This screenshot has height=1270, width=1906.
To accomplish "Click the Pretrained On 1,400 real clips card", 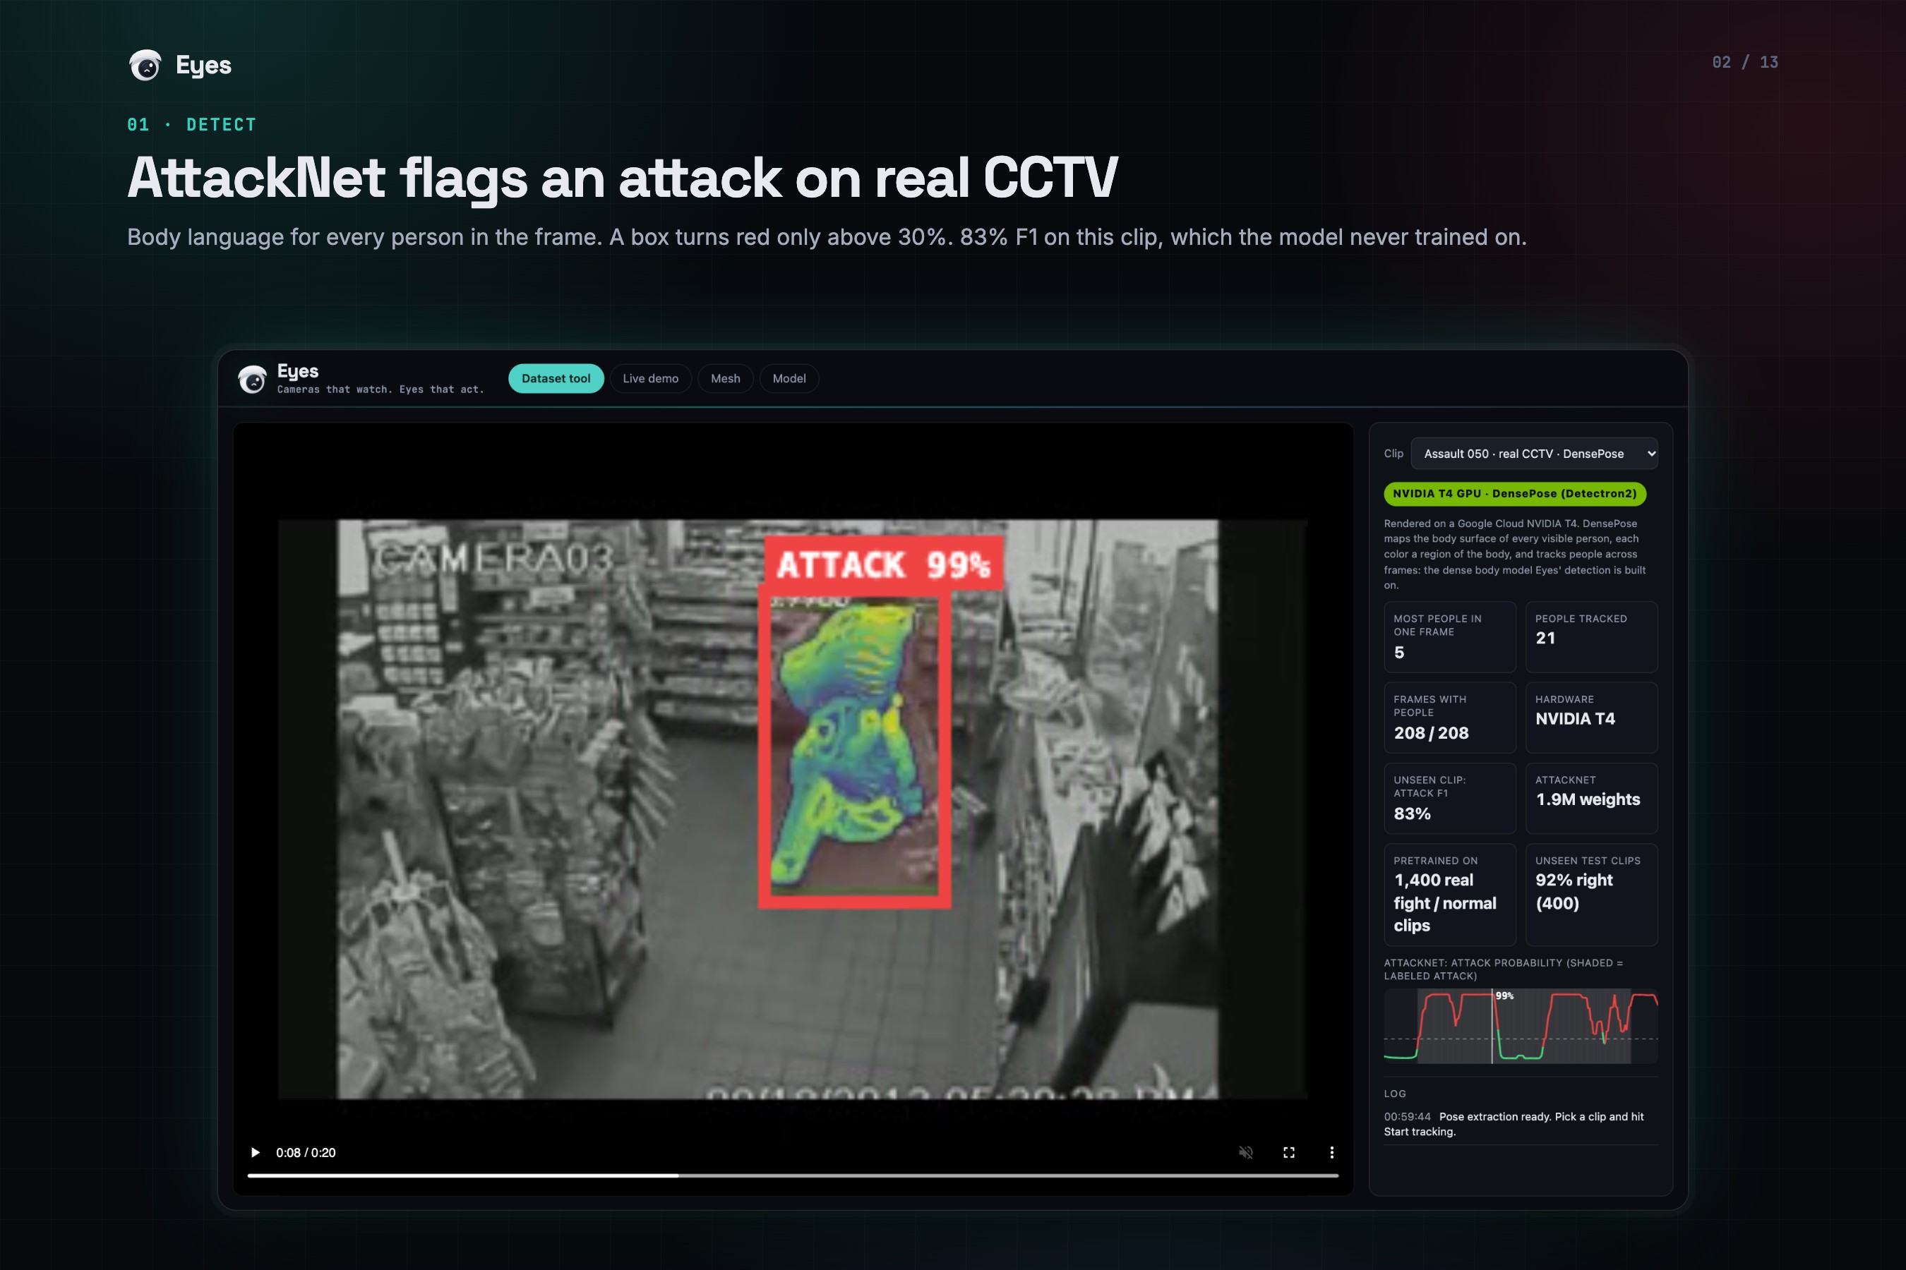I will click(x=1449, y=894).
